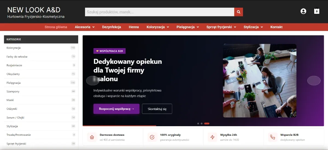328x150 pixels.
Task: Click Darmowa dostawa text
Action: tap(112, 135)
